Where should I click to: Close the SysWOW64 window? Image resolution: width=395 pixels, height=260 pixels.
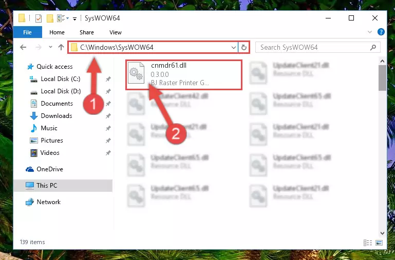point(375,18)
